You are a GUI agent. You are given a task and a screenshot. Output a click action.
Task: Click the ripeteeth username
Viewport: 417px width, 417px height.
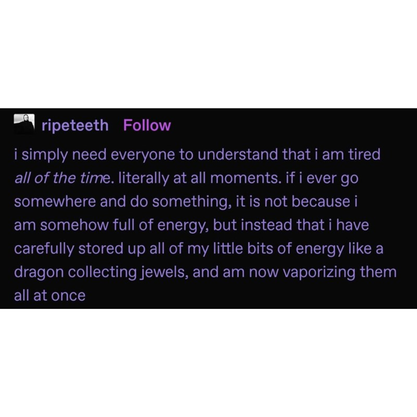click(75, 125)
